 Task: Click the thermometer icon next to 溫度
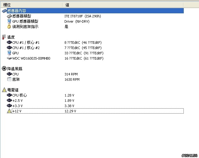(x=4, y=37)
